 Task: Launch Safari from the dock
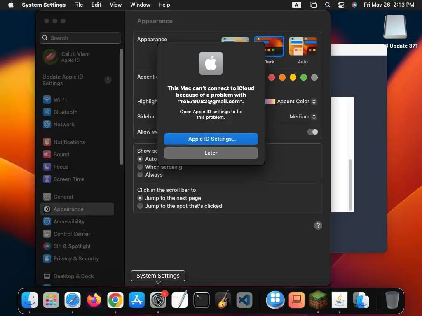pyautogui.click(x=73, y=300)
